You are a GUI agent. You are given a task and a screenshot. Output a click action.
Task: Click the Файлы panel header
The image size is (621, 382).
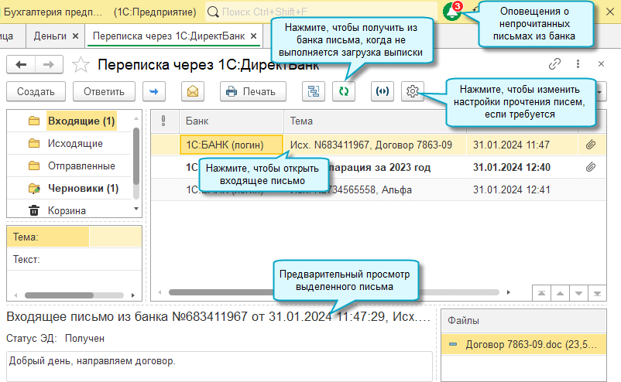[523, 321]
